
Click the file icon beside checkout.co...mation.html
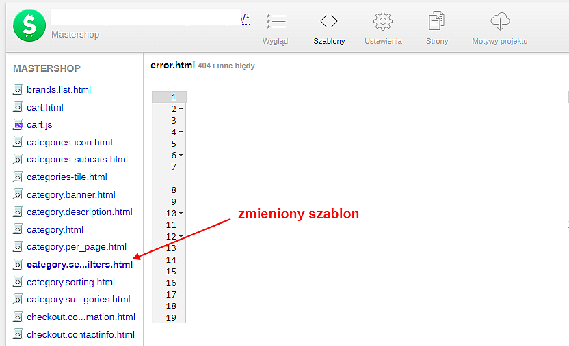tap(17, 317)
